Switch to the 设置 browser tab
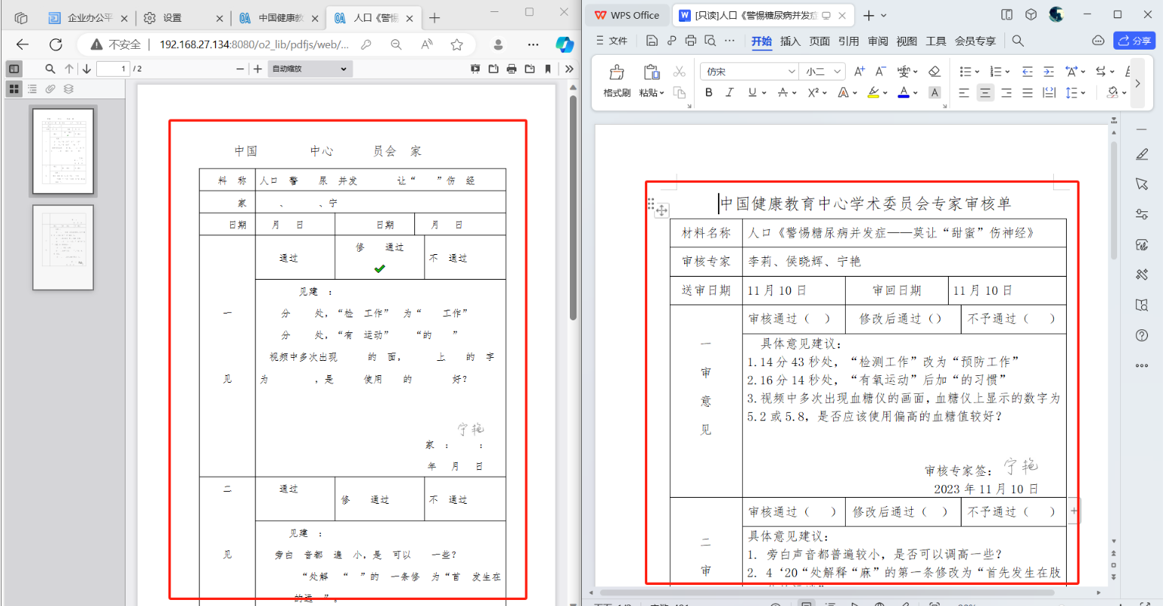Image resolution: width=1166 pixels, height=606 pixels. pos(183,18)
